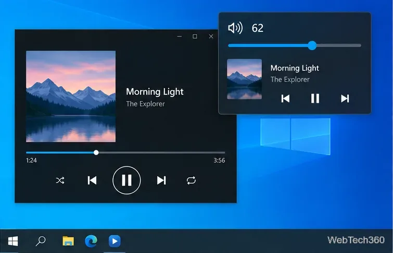Click the total duration 3:56
The height and width of the screenshot is (253, 393).
[x=219, y=160]
